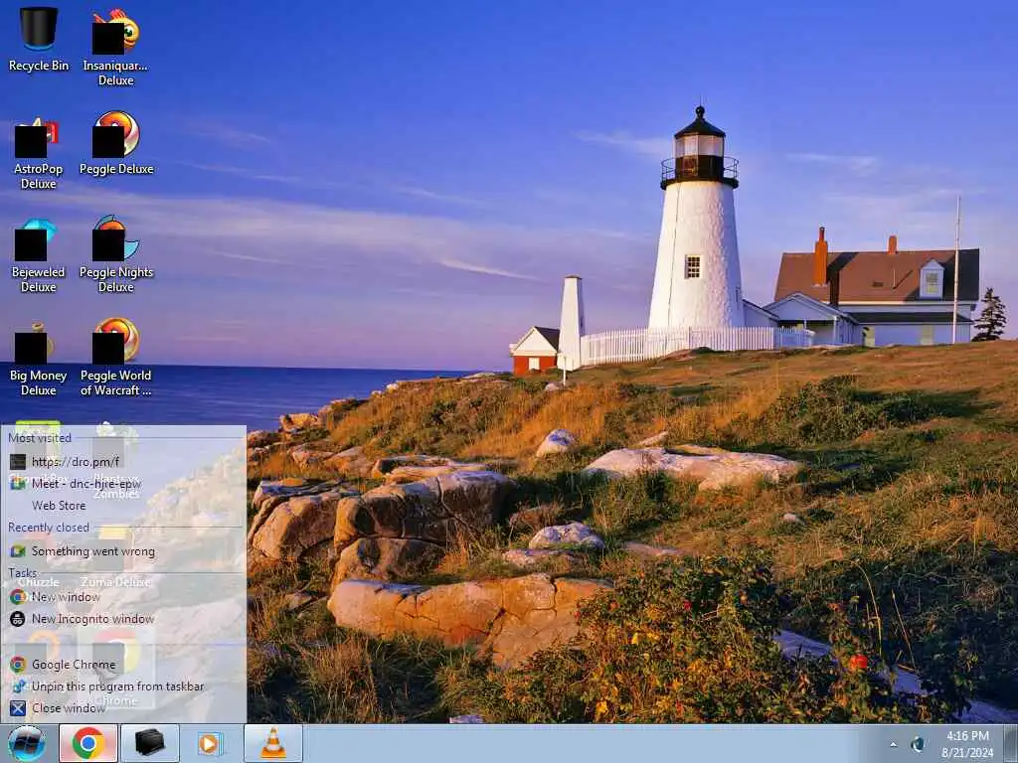Start a New Incognito window

click(x=123, y=619)
